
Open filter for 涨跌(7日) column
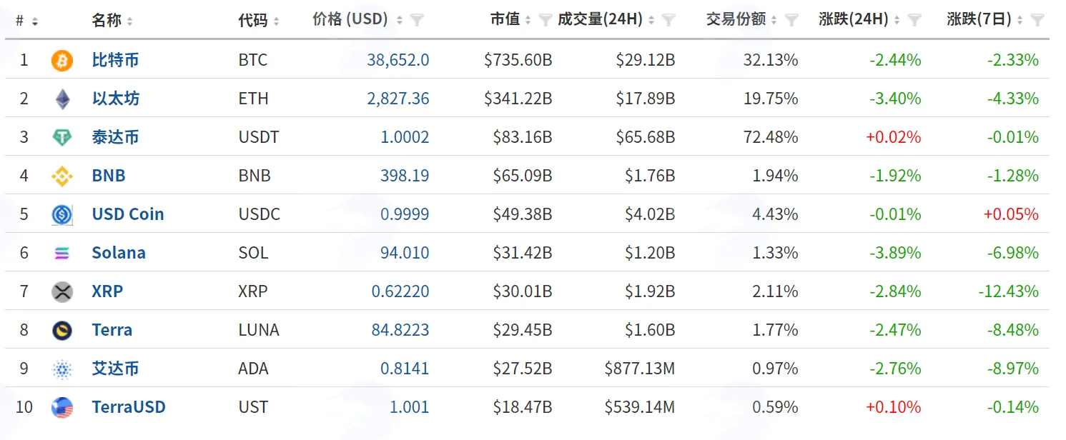pyautogui.click(x=1038, y=20)
